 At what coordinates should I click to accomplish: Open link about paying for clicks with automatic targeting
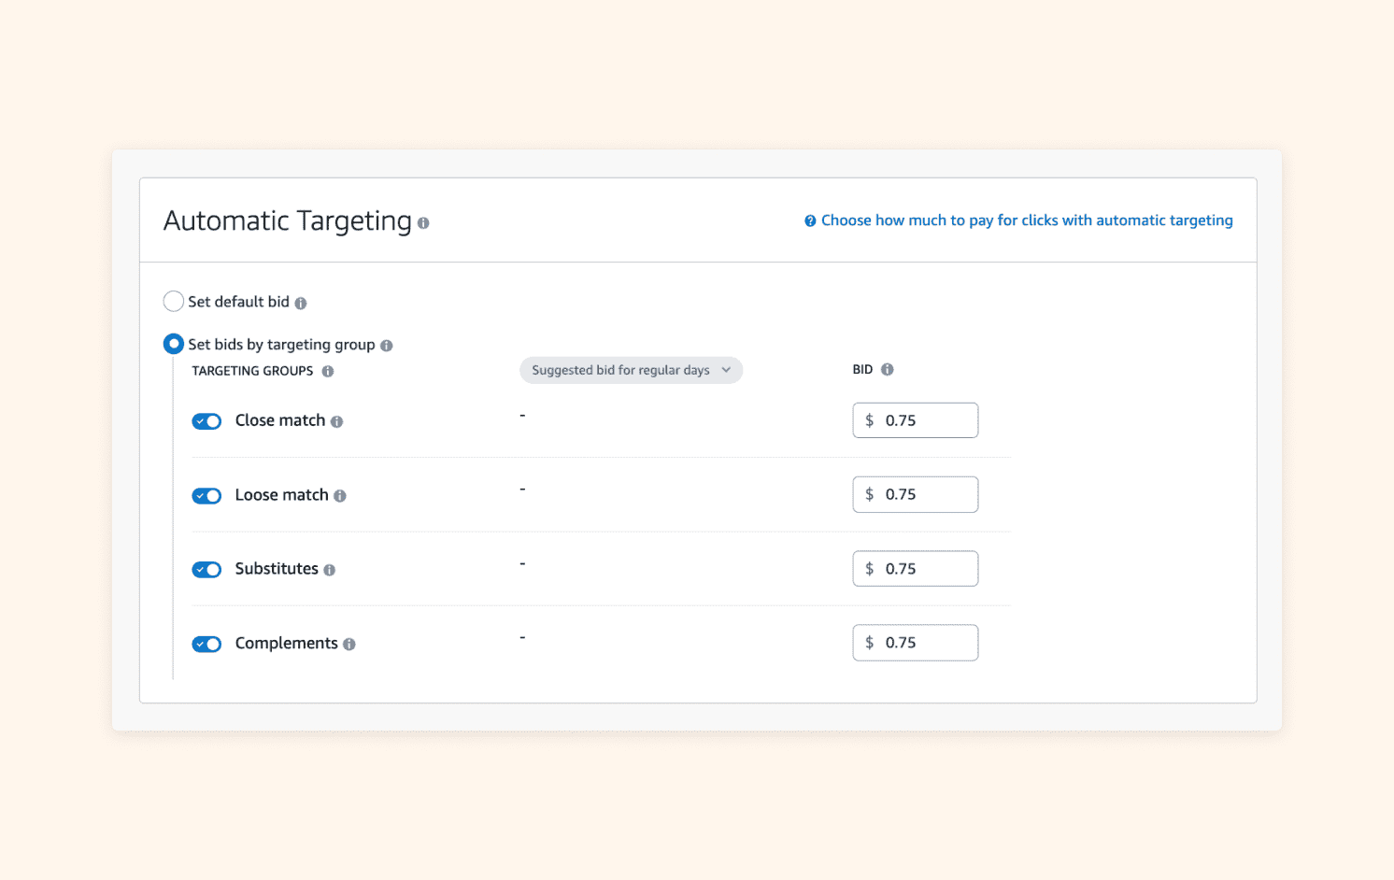pyautogui.click(x=1027, y=221)
